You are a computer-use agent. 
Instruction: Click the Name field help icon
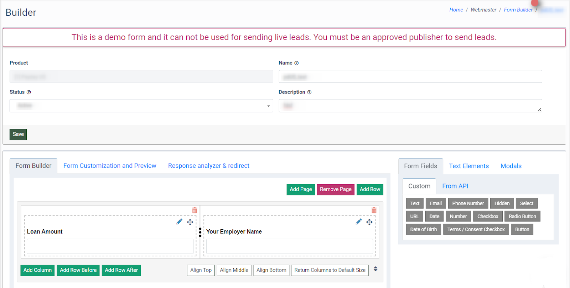click(x=296, y=63)
